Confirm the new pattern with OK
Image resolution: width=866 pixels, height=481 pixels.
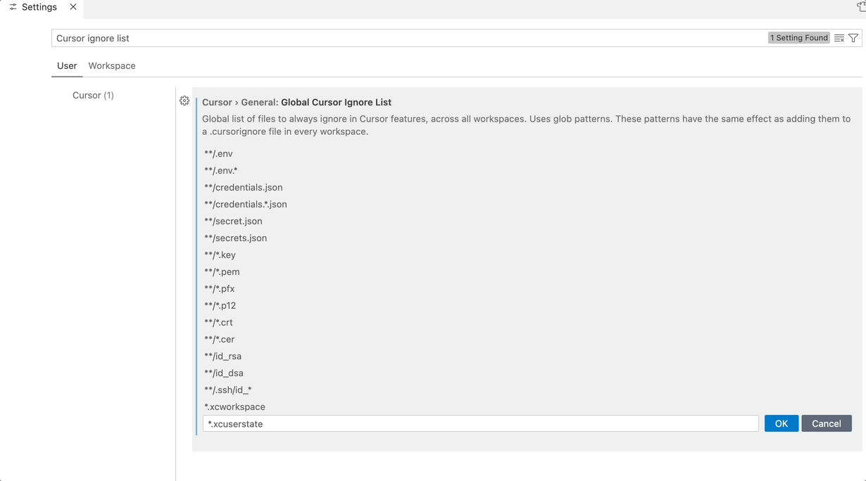(782, 423)
